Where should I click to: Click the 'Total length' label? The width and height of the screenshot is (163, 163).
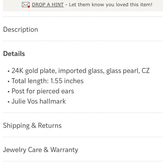point(30,81)
